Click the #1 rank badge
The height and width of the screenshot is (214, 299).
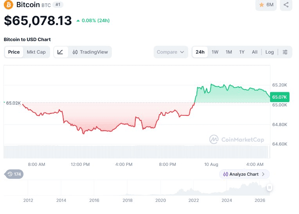point(58,5)
